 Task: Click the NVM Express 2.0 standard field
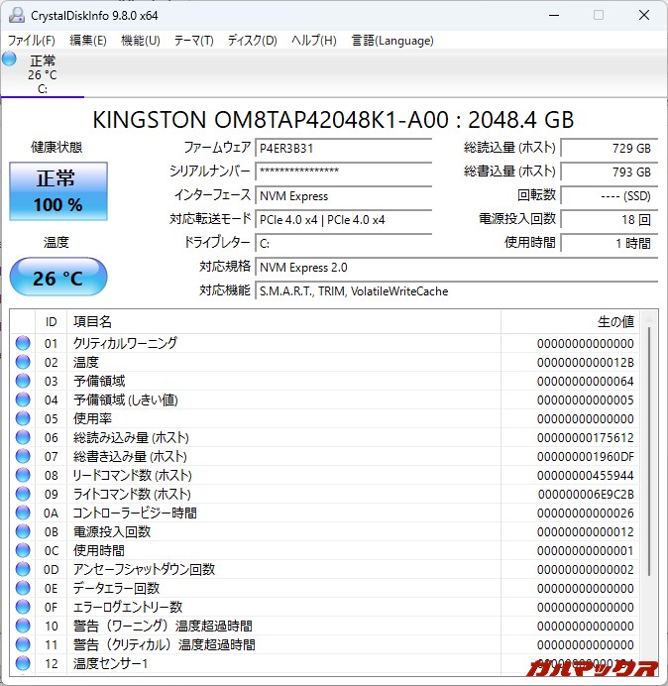tap(456, 268)
